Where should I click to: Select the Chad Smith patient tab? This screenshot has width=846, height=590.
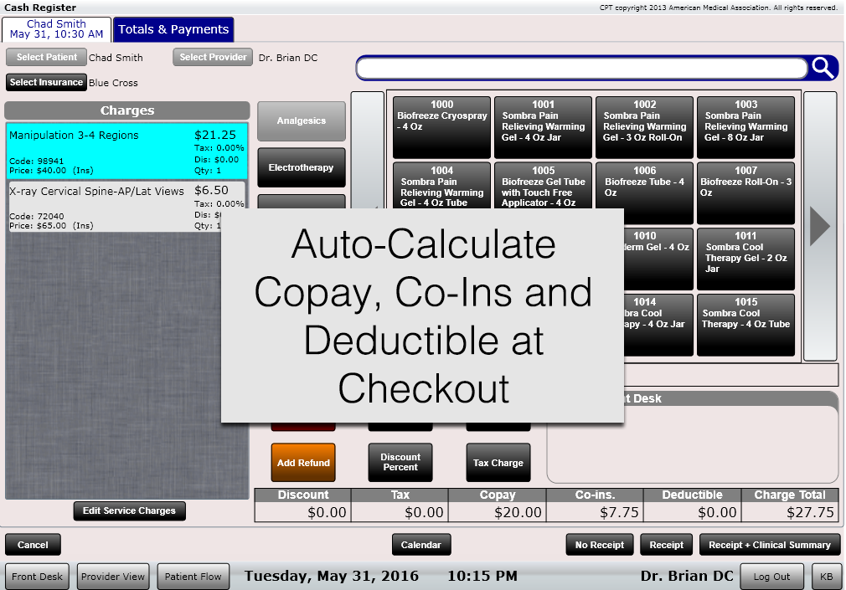point(56,28)
